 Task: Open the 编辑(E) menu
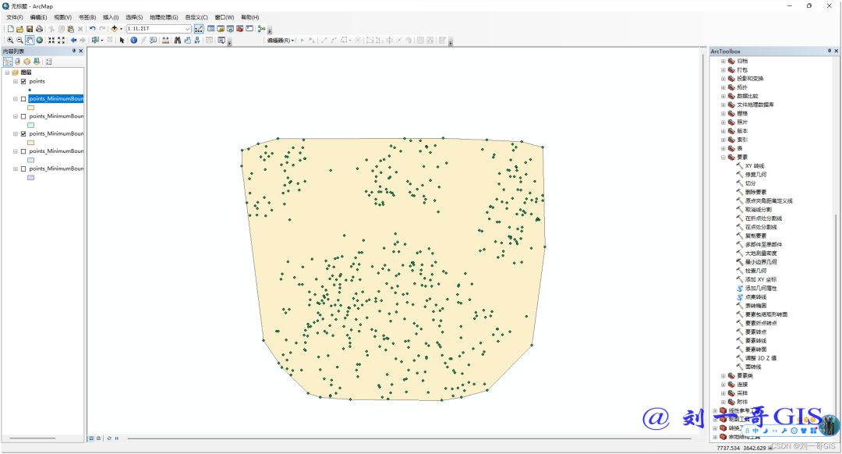[x=39, y=17]
